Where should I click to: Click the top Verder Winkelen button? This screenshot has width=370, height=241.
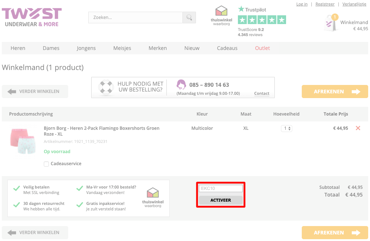35,92
